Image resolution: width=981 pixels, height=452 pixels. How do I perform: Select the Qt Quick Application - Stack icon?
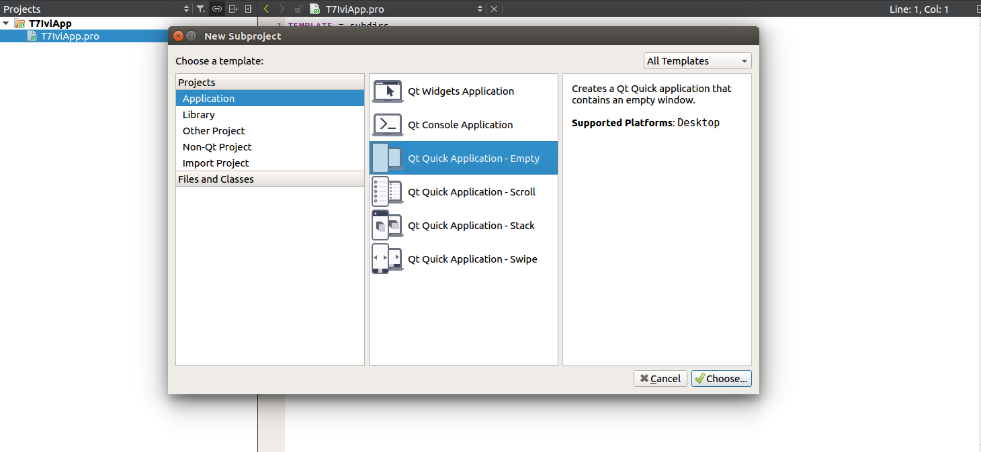(x=388, y=225)
